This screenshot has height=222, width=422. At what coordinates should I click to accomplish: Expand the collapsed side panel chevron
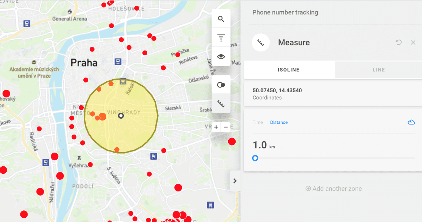click(x=235, y=181)
